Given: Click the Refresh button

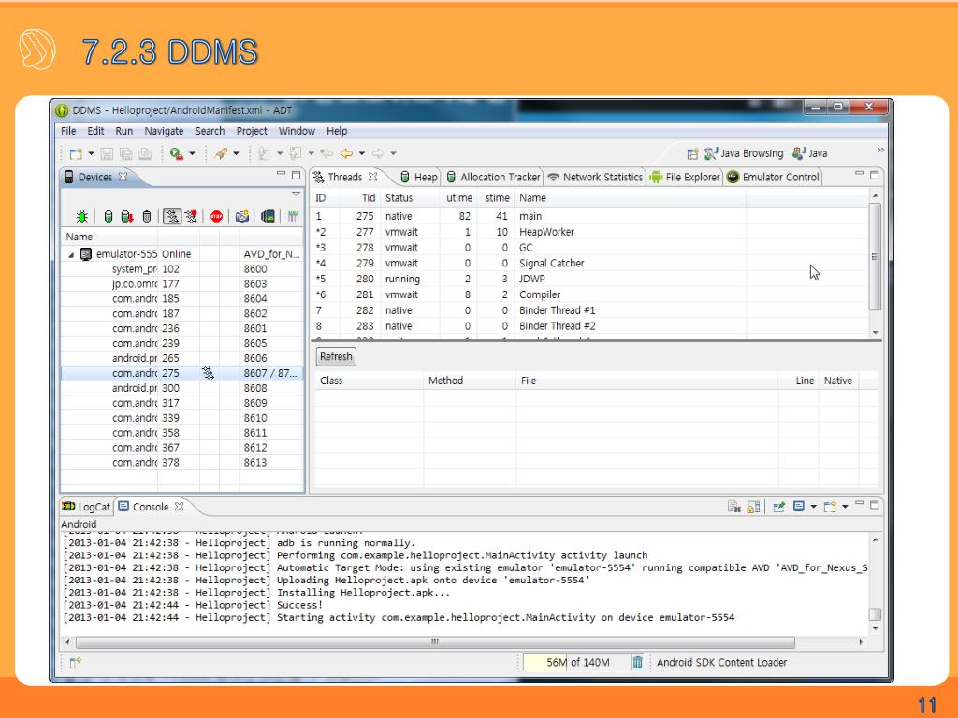Looking at the screenshot, I should click(x=336, y=356).
